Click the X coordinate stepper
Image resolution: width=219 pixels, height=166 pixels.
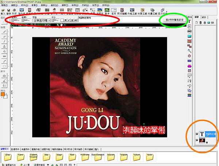tap(13, 20)
